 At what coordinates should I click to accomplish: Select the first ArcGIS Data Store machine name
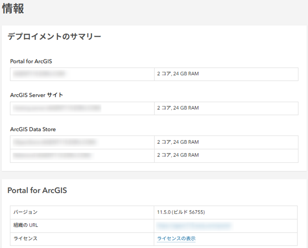click(55, 142)
